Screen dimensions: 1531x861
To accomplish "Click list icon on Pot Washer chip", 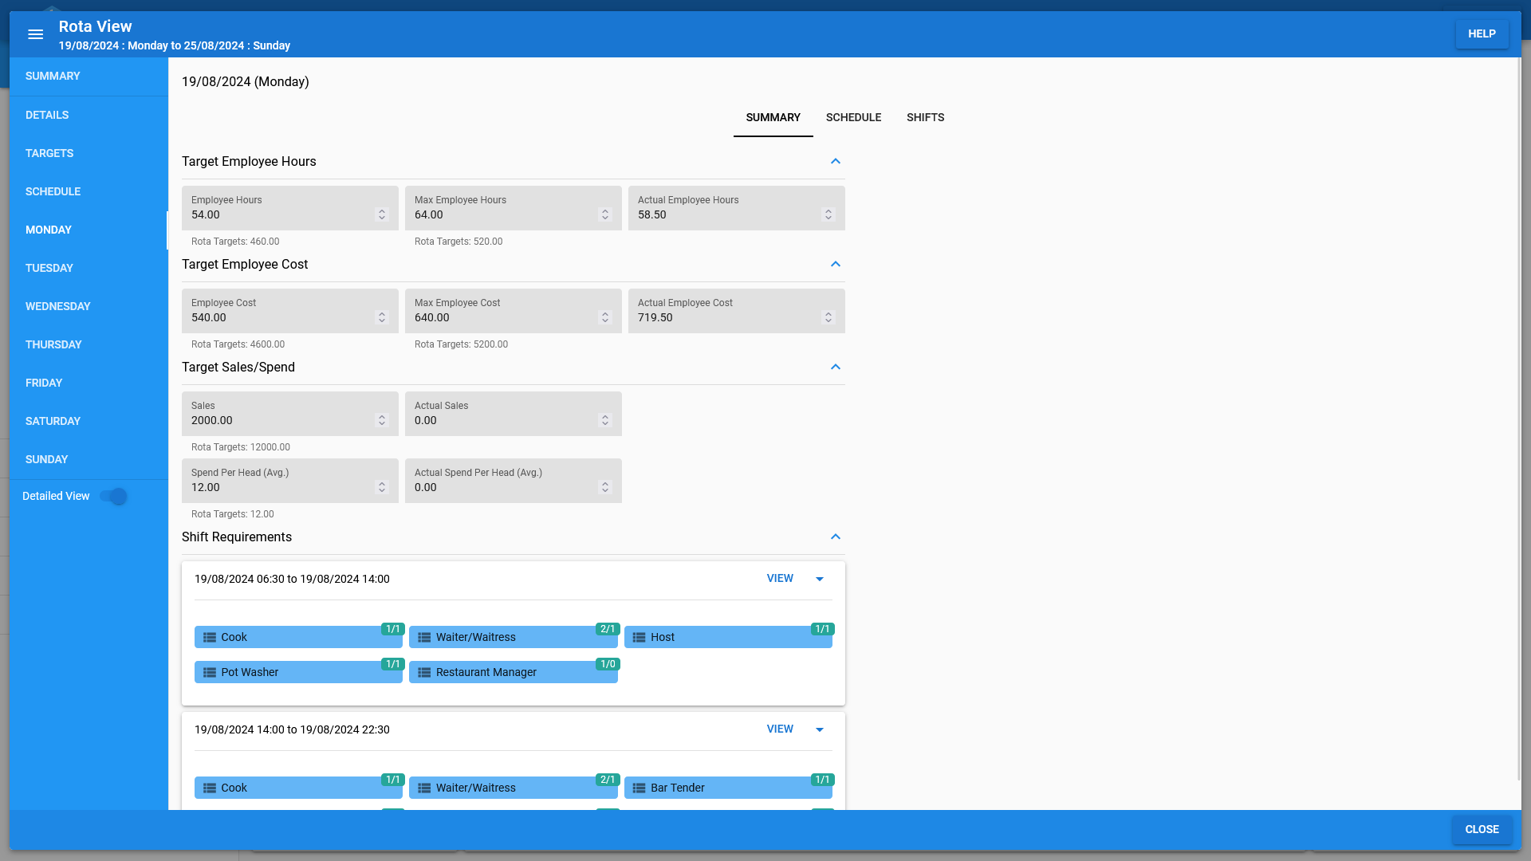I will tap(210, 672).
